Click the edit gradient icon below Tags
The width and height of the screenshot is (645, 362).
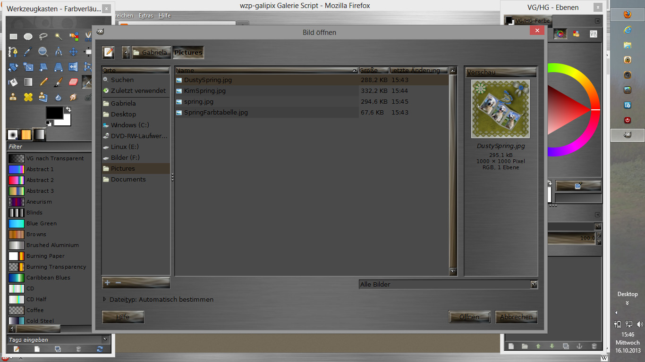(x=16, y=349)
